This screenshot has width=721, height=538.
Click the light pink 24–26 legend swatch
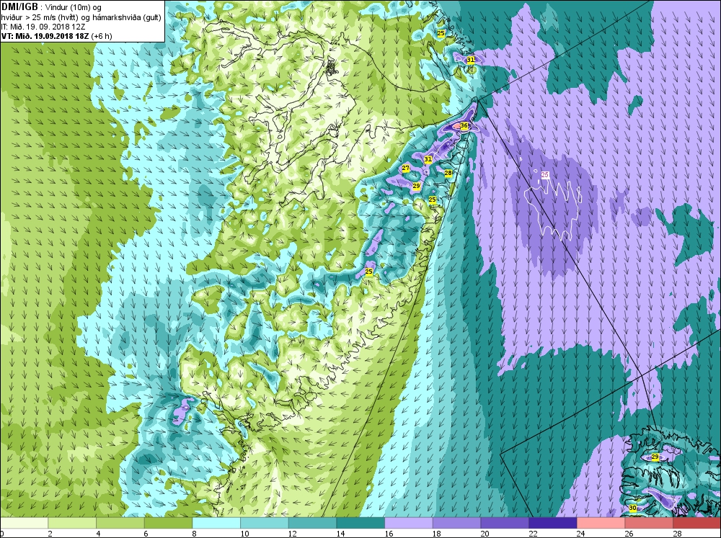click(x=601, y=523)
